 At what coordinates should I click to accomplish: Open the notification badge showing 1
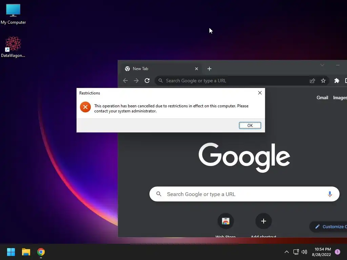(x=338, y=252)
